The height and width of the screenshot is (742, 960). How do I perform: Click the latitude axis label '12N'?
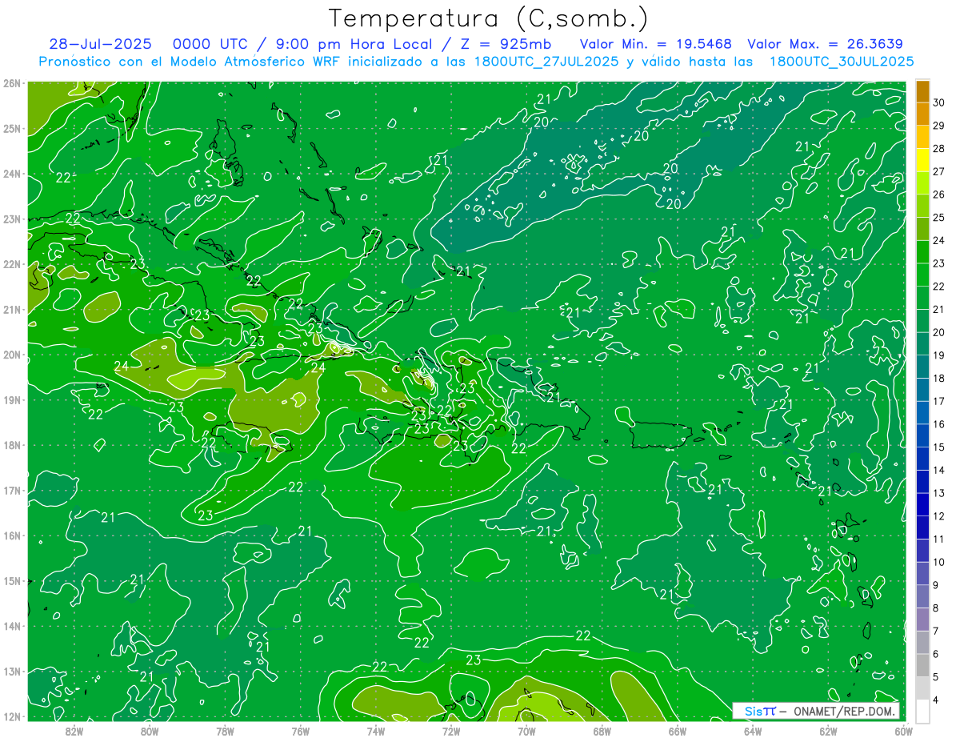(12, 716)
